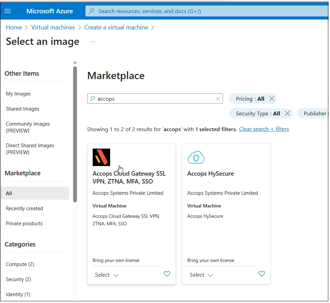This screenshot has width=330, height=303.
Task: Click the sidebar scroll-up arrow
Action: (x=75, y=63)
